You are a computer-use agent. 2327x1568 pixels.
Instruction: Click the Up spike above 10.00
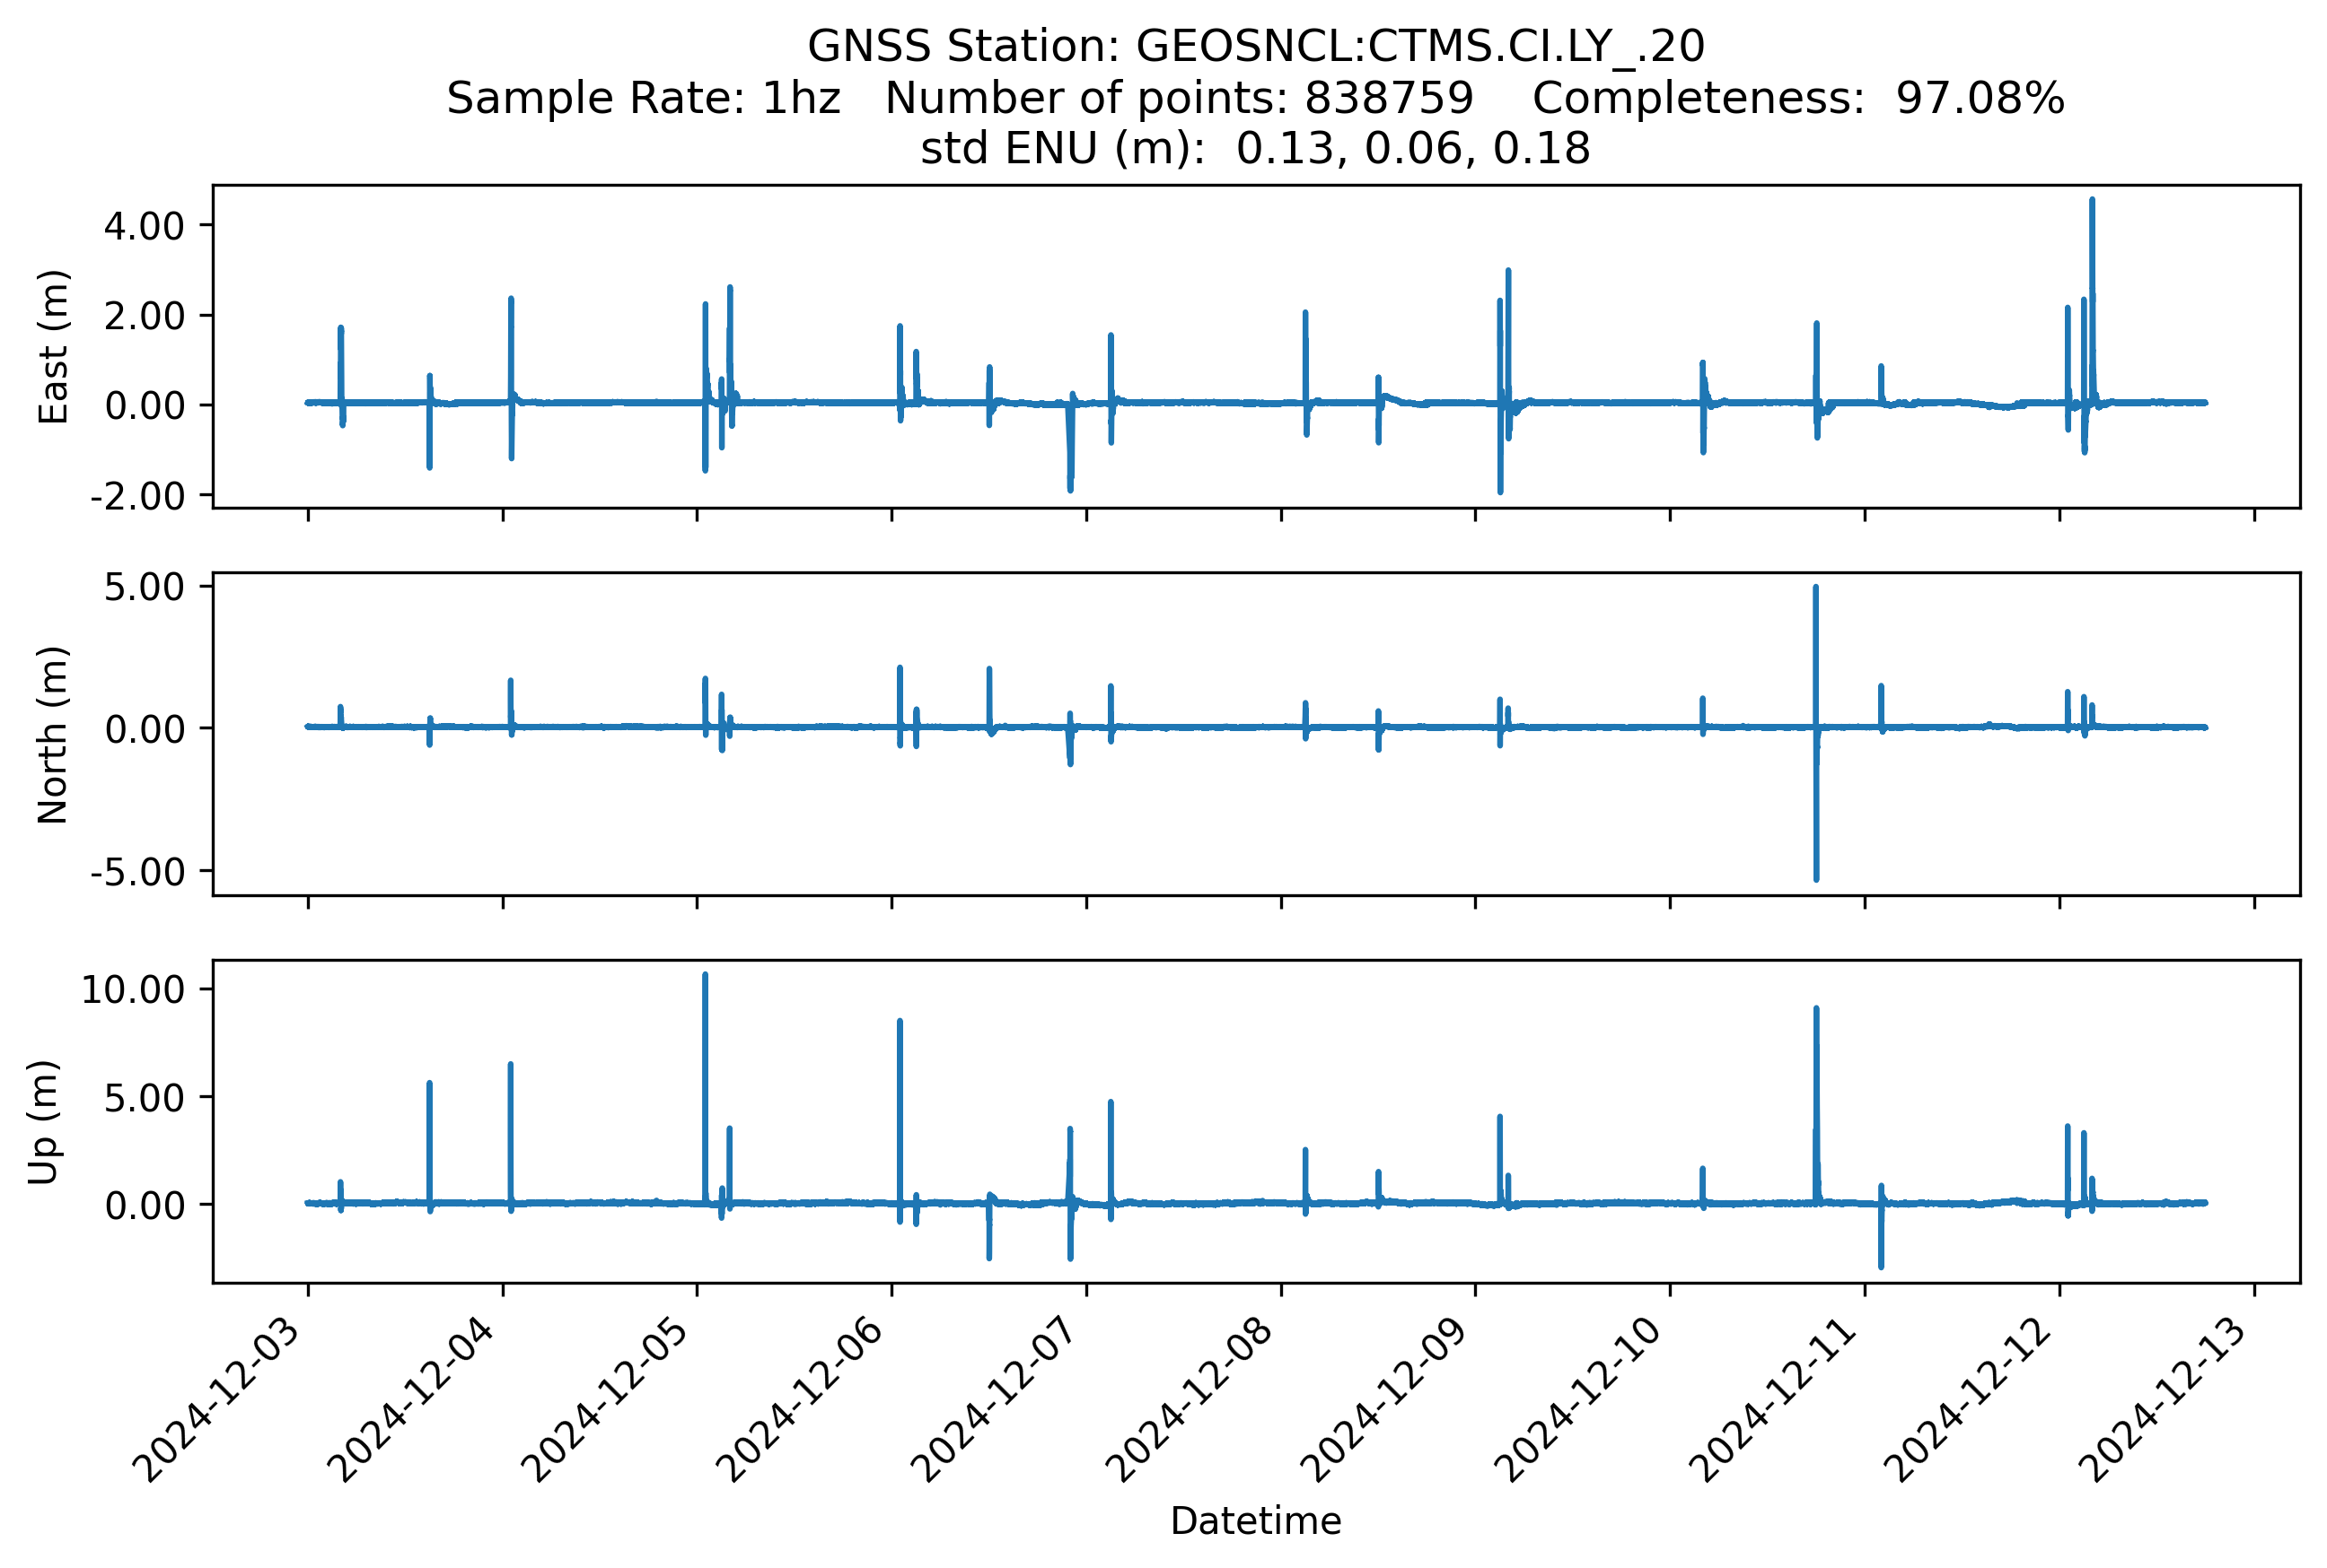pyautogui.click(x=705, y=1085)
